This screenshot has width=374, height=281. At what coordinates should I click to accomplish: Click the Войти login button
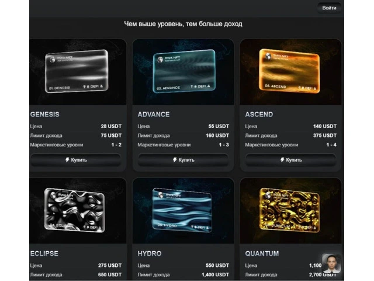click(x=329, y=8)
